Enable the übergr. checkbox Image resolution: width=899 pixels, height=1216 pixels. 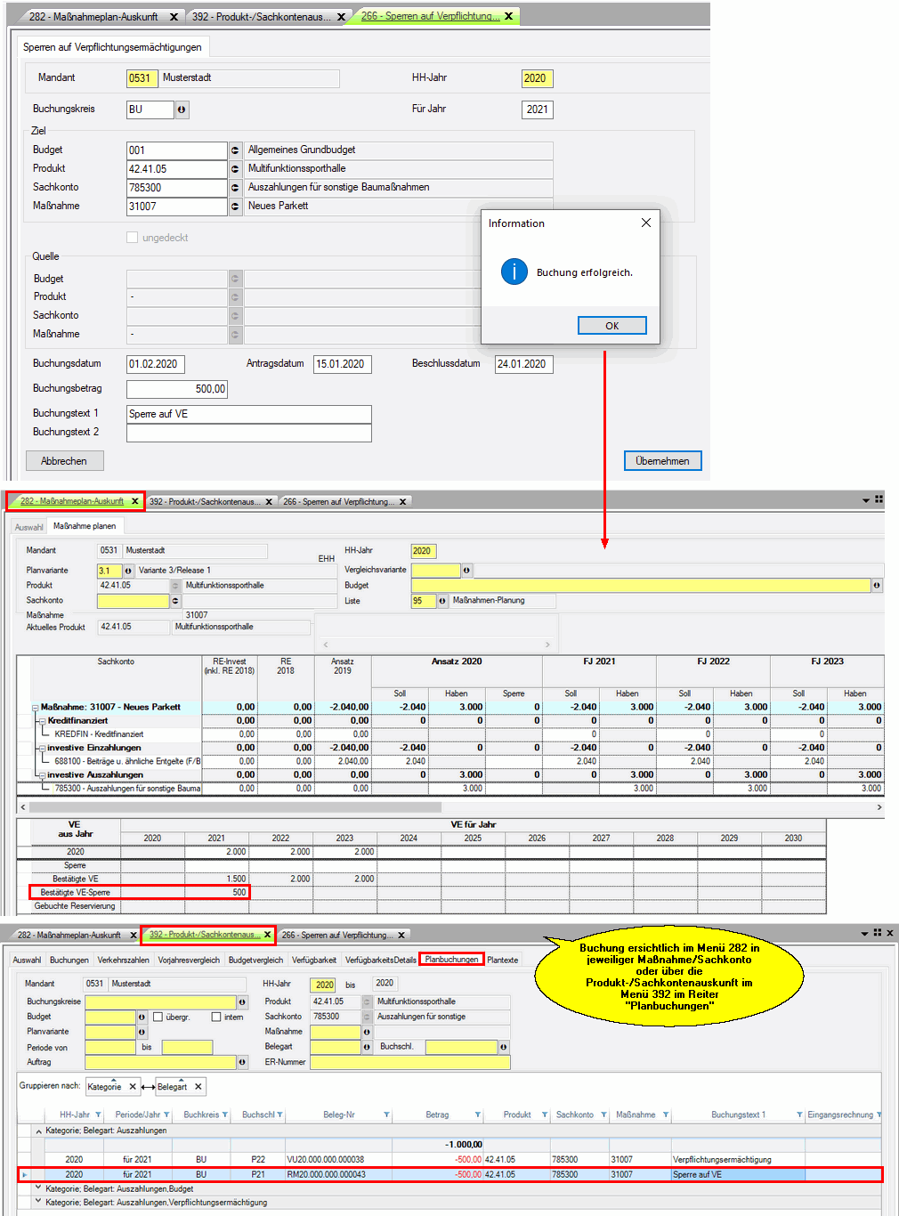158,1017
